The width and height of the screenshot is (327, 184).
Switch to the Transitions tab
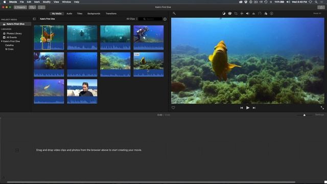pos(111,14)
